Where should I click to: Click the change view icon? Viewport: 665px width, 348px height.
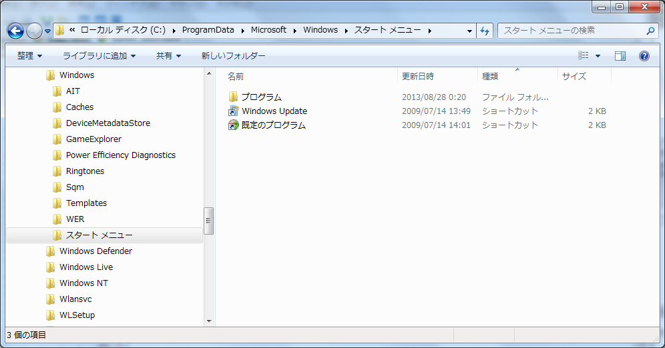(584, 56)
